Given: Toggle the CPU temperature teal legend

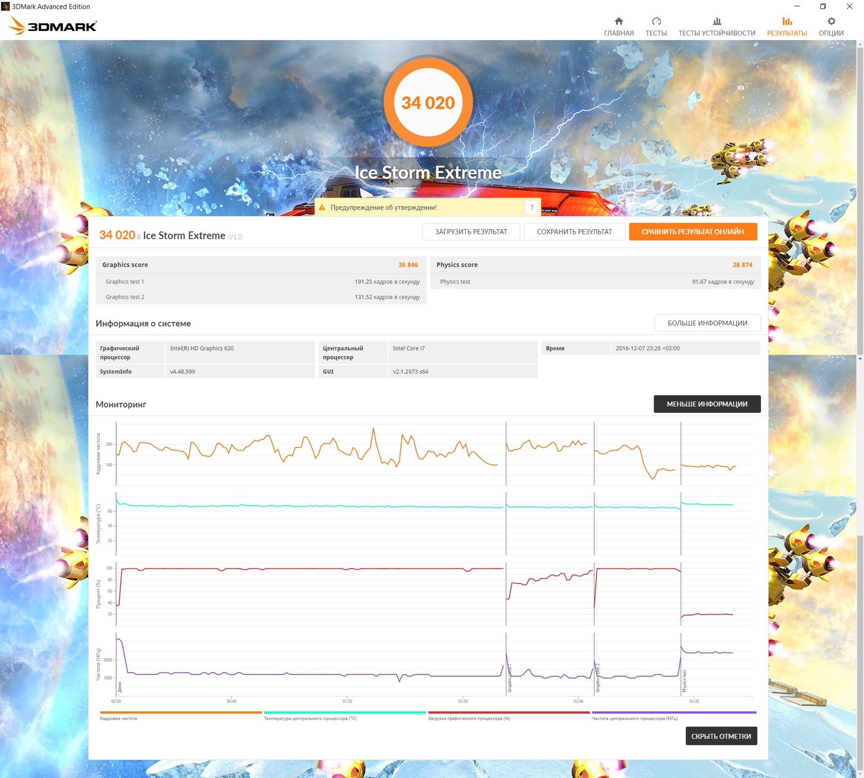Looking at the screenshot, I should [x=345, y=715].
